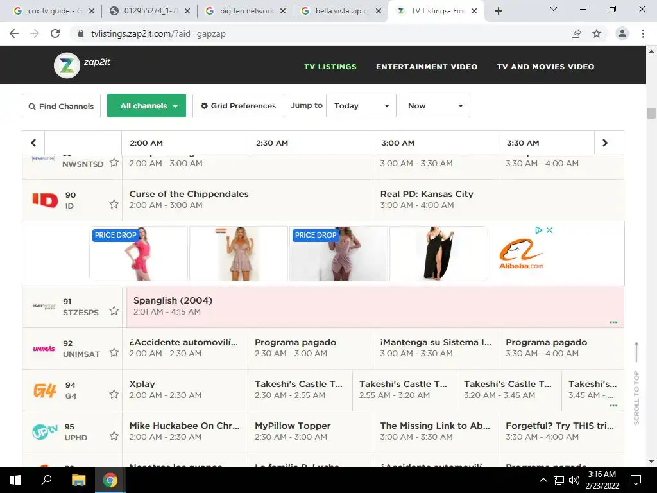The image size is (657, 493).
Task: Click the AdChoices triangle icon
Action: coord(539,230)
